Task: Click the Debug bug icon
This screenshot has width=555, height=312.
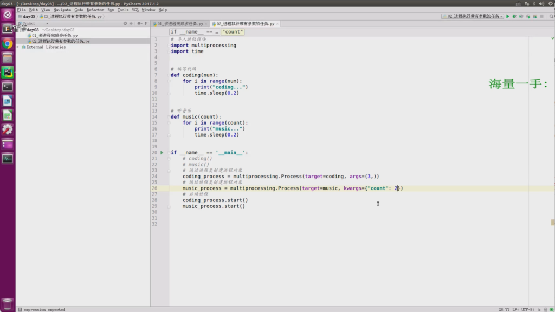Action: [514, 17]
